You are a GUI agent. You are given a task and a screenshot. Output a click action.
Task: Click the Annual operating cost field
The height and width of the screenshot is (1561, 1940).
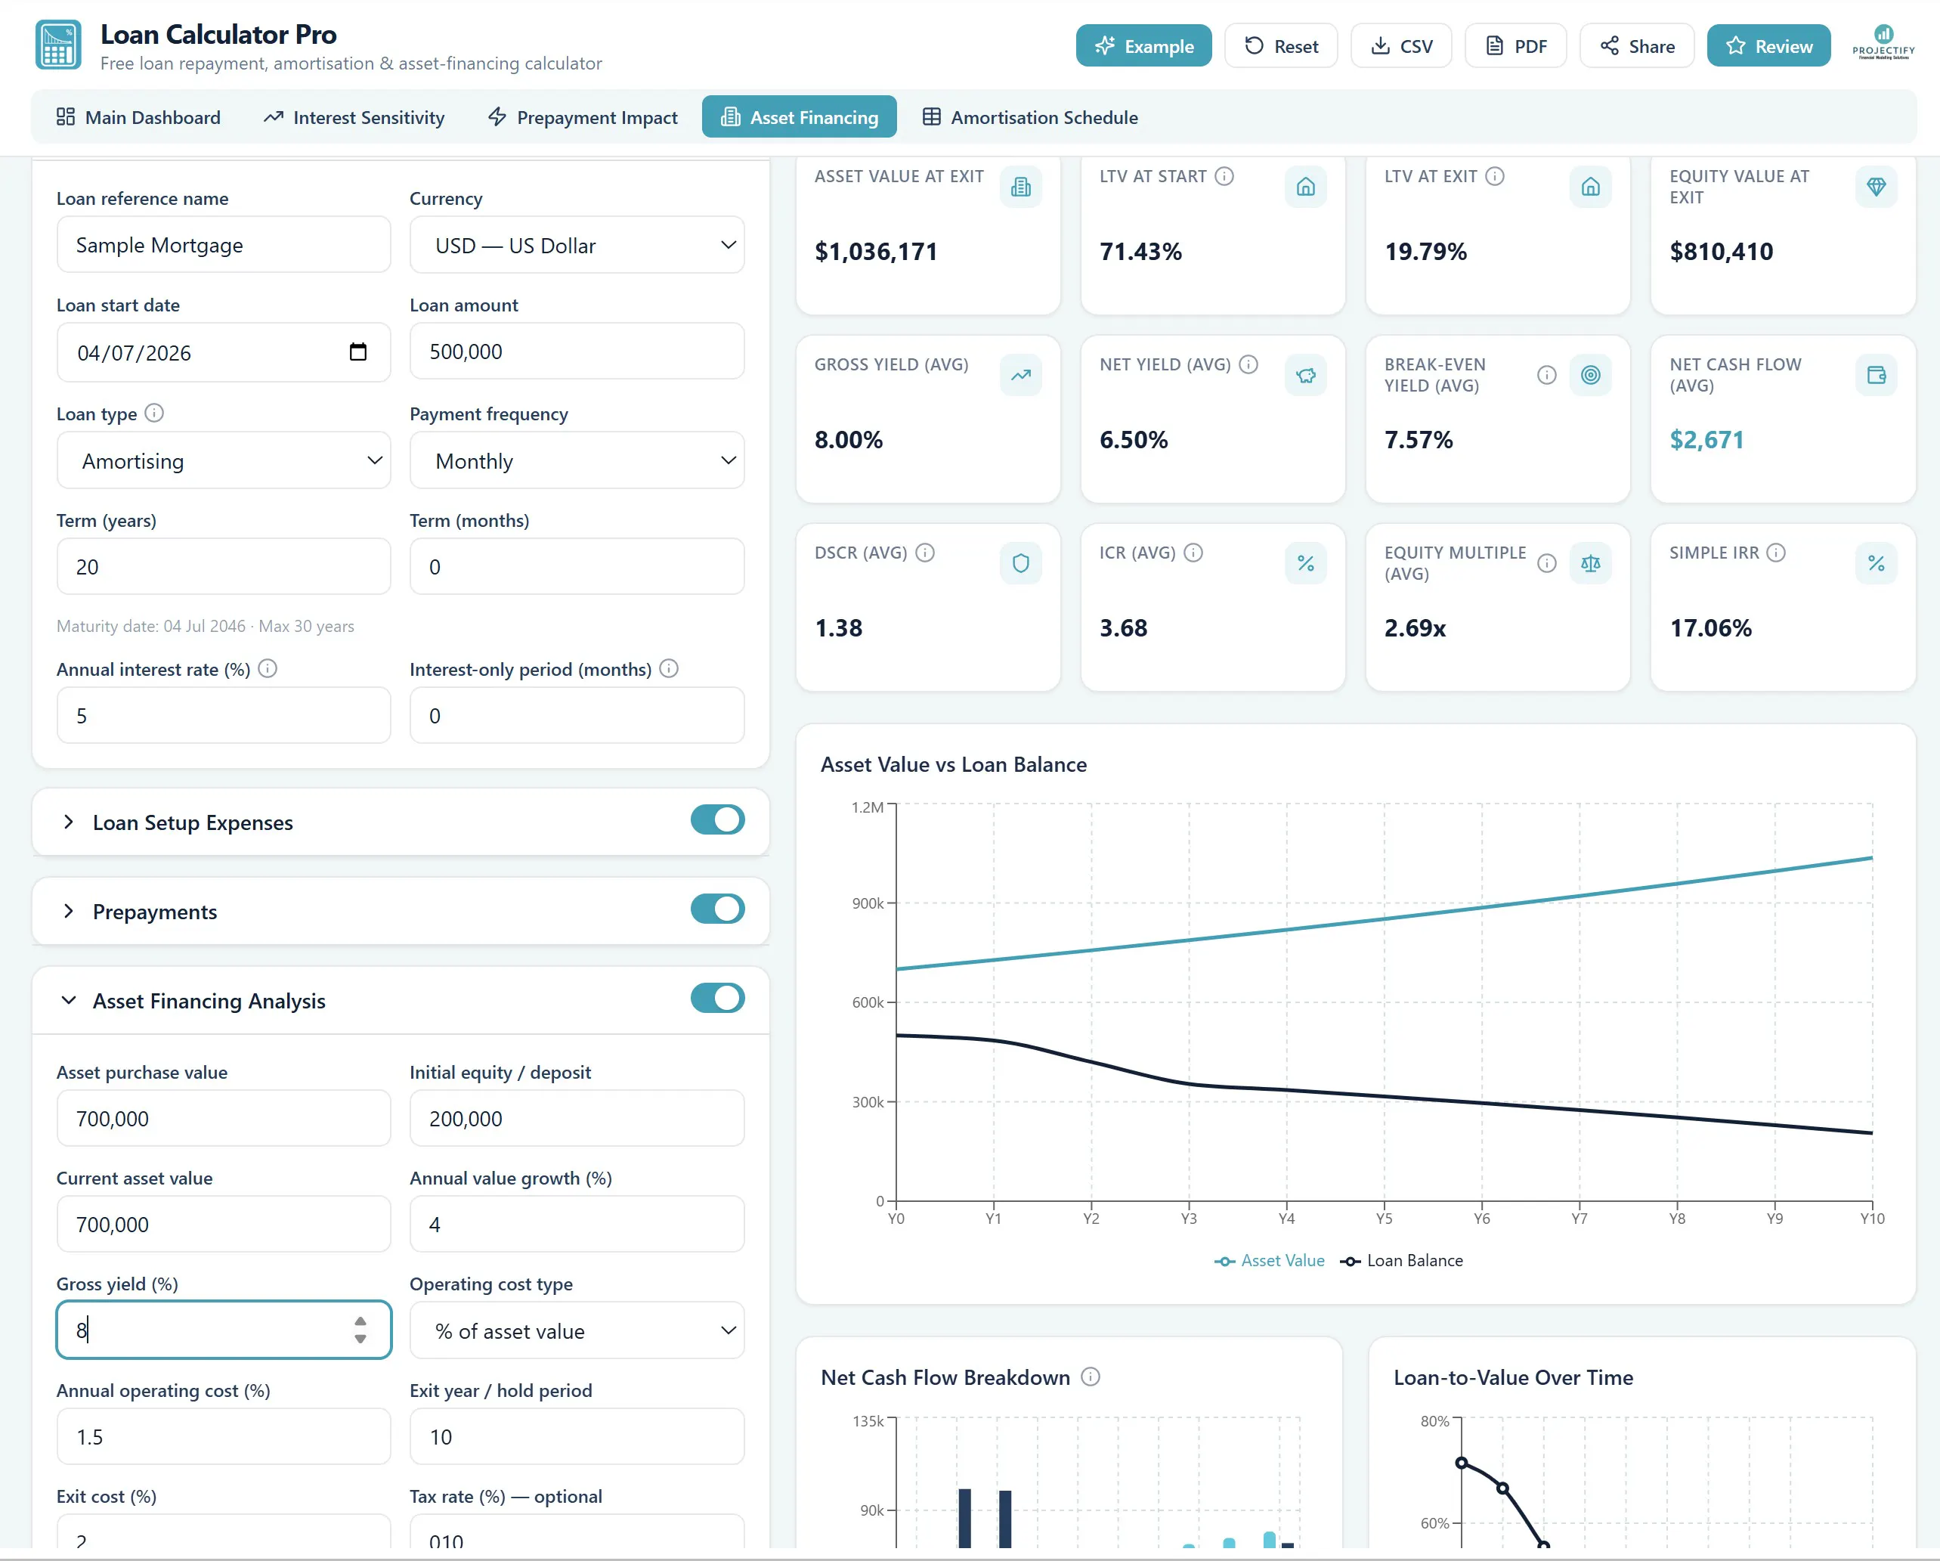[223, 1437]
